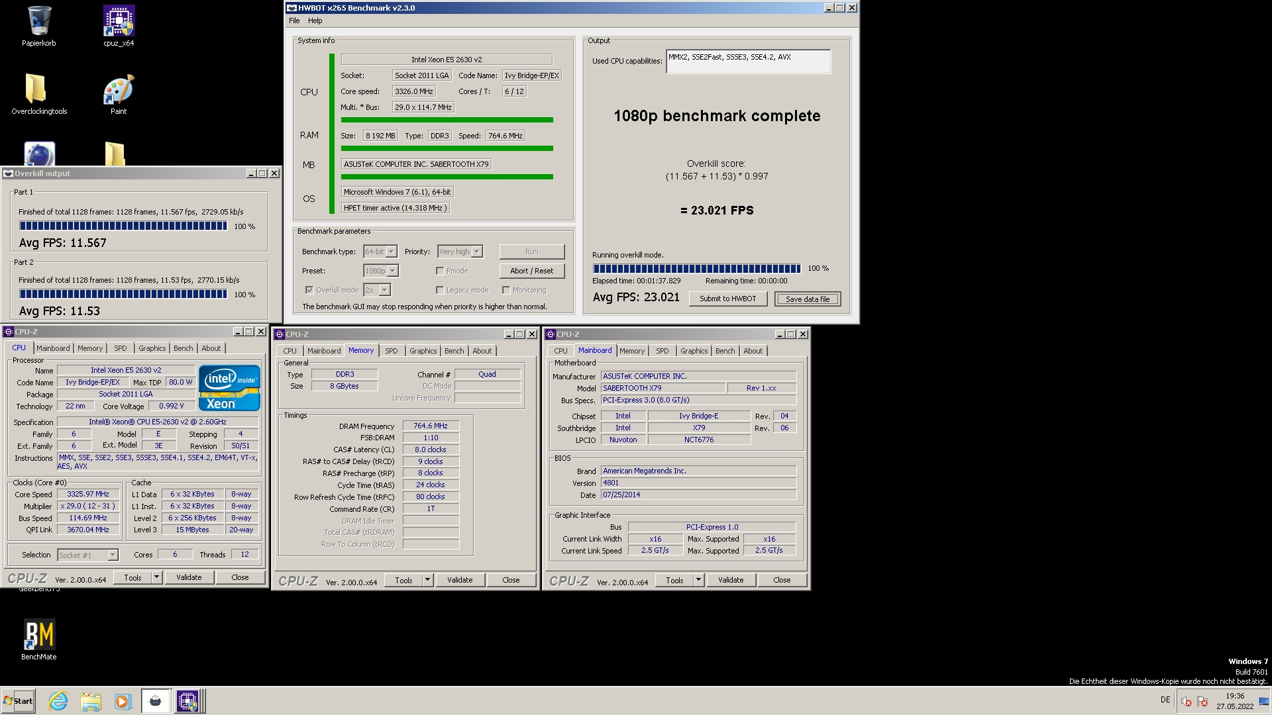1272x715 pixels.
Task: Open the Socket #1 selection dropdown
Action: click(113, 555)
